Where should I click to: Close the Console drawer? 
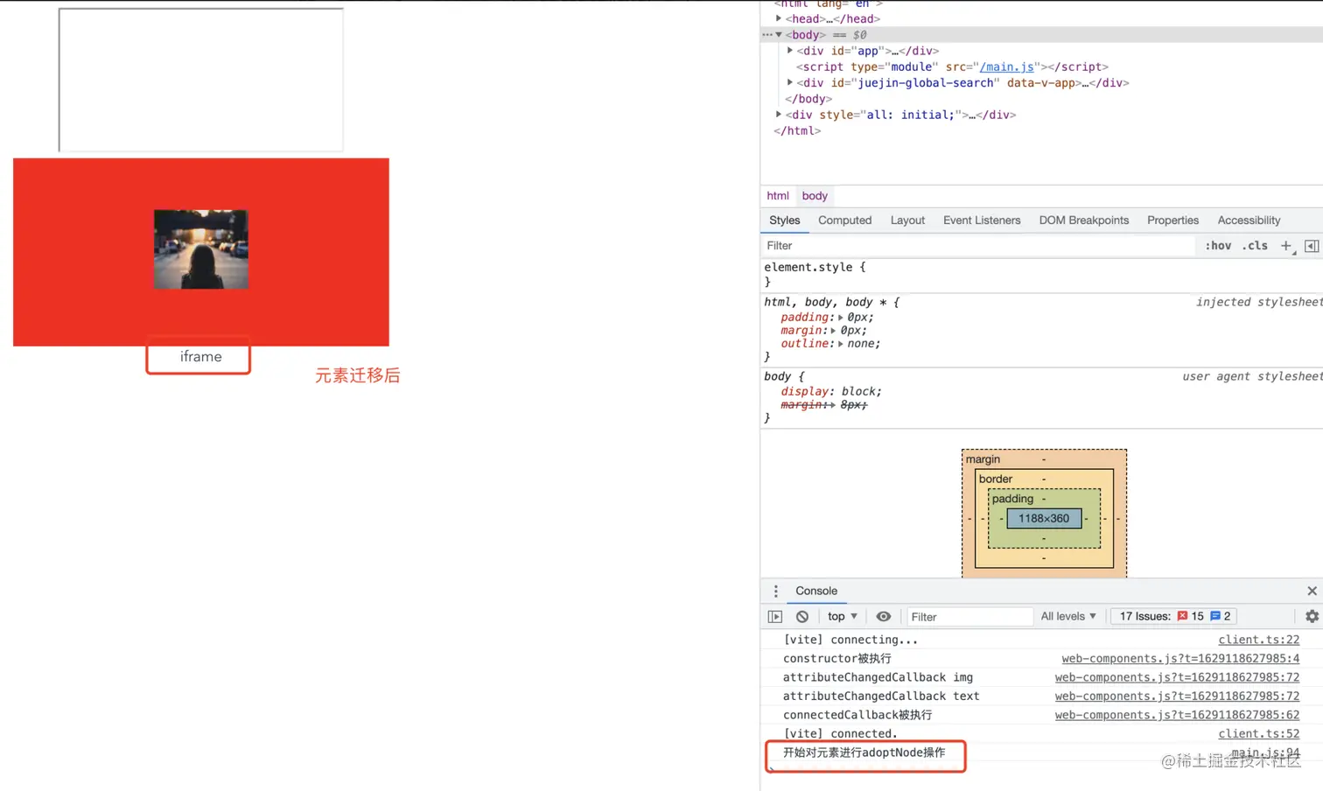coord(1312,591)
